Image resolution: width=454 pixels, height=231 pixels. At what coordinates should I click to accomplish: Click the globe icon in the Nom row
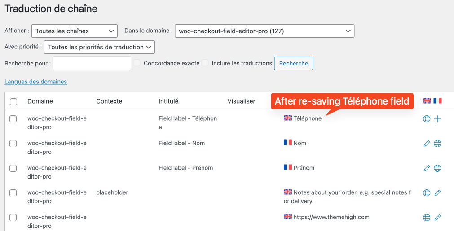[x=437, y=144]
